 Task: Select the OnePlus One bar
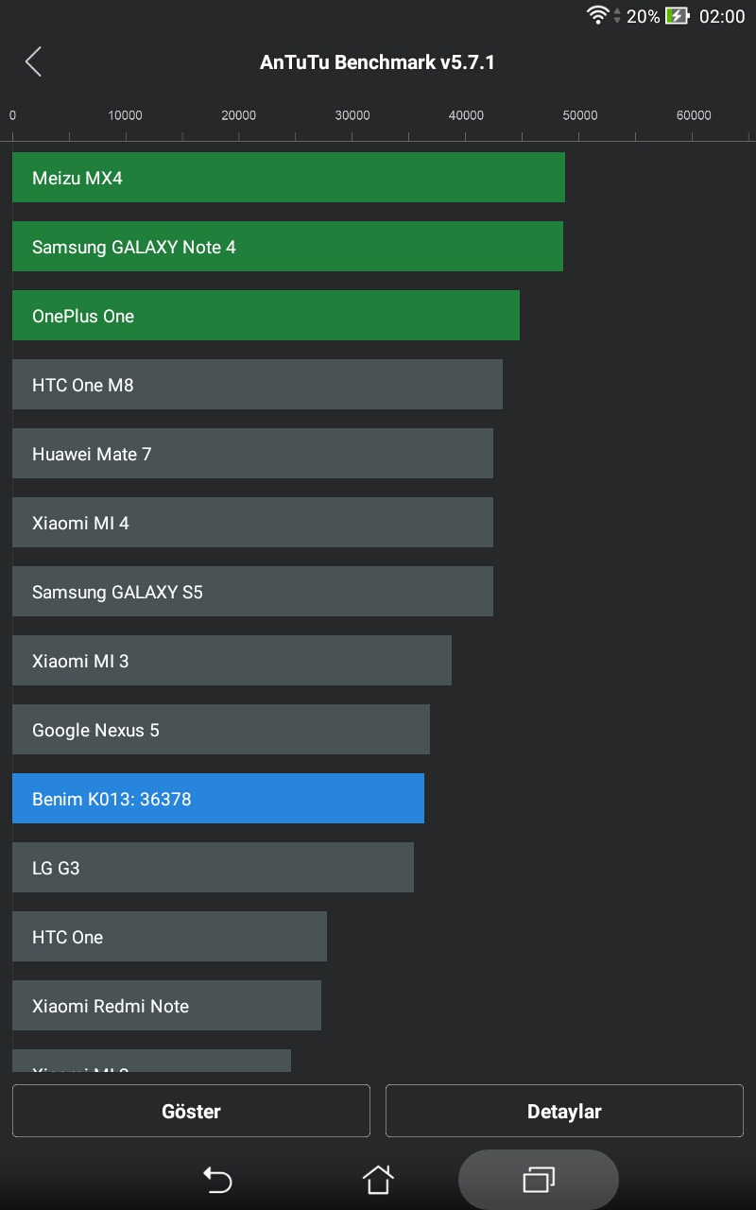(266, 316)
